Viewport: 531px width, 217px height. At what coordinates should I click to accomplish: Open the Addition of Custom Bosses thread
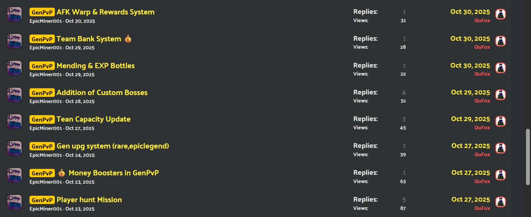(102, 93)
